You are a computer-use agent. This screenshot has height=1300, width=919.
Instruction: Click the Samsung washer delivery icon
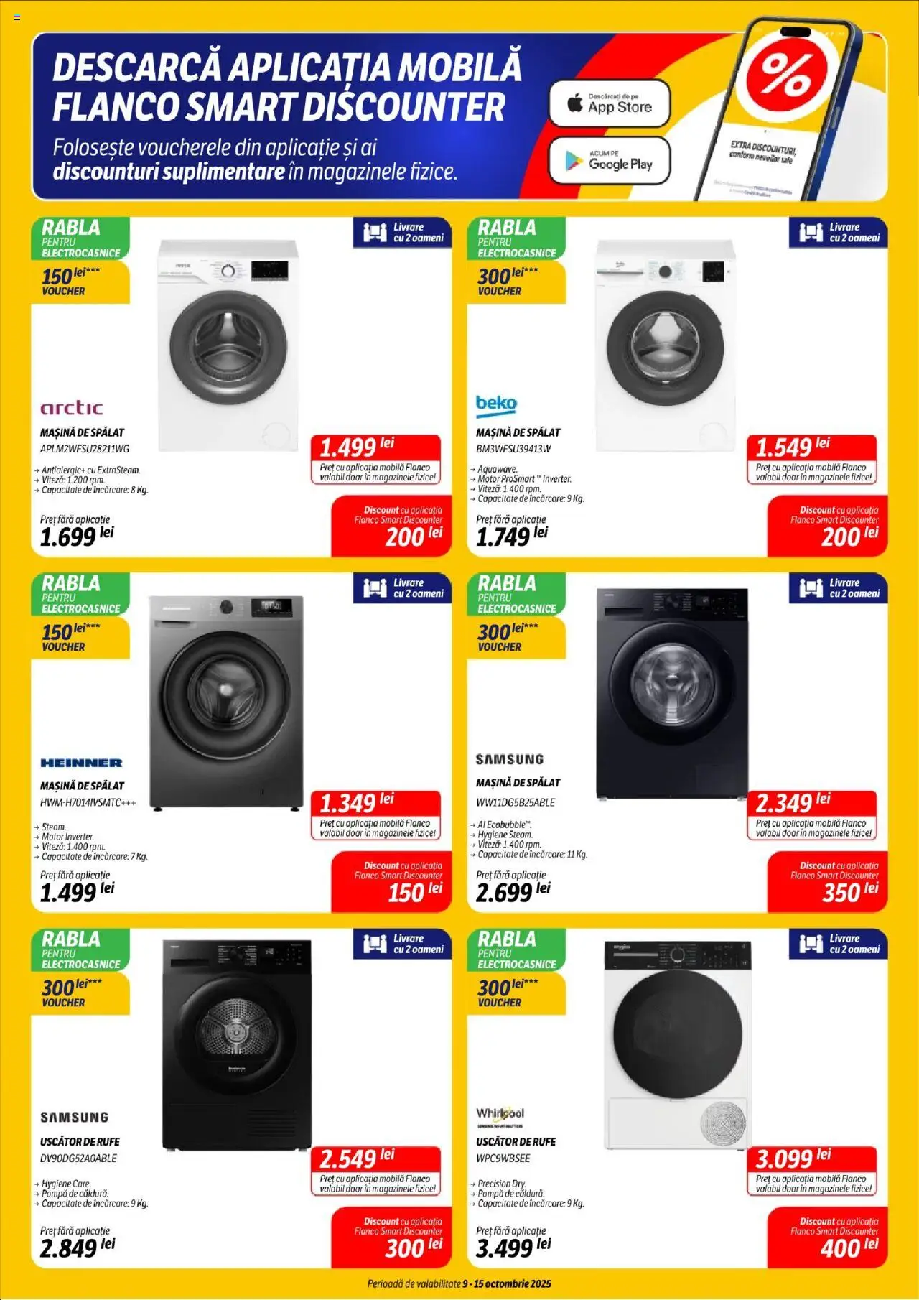(839, 588)
